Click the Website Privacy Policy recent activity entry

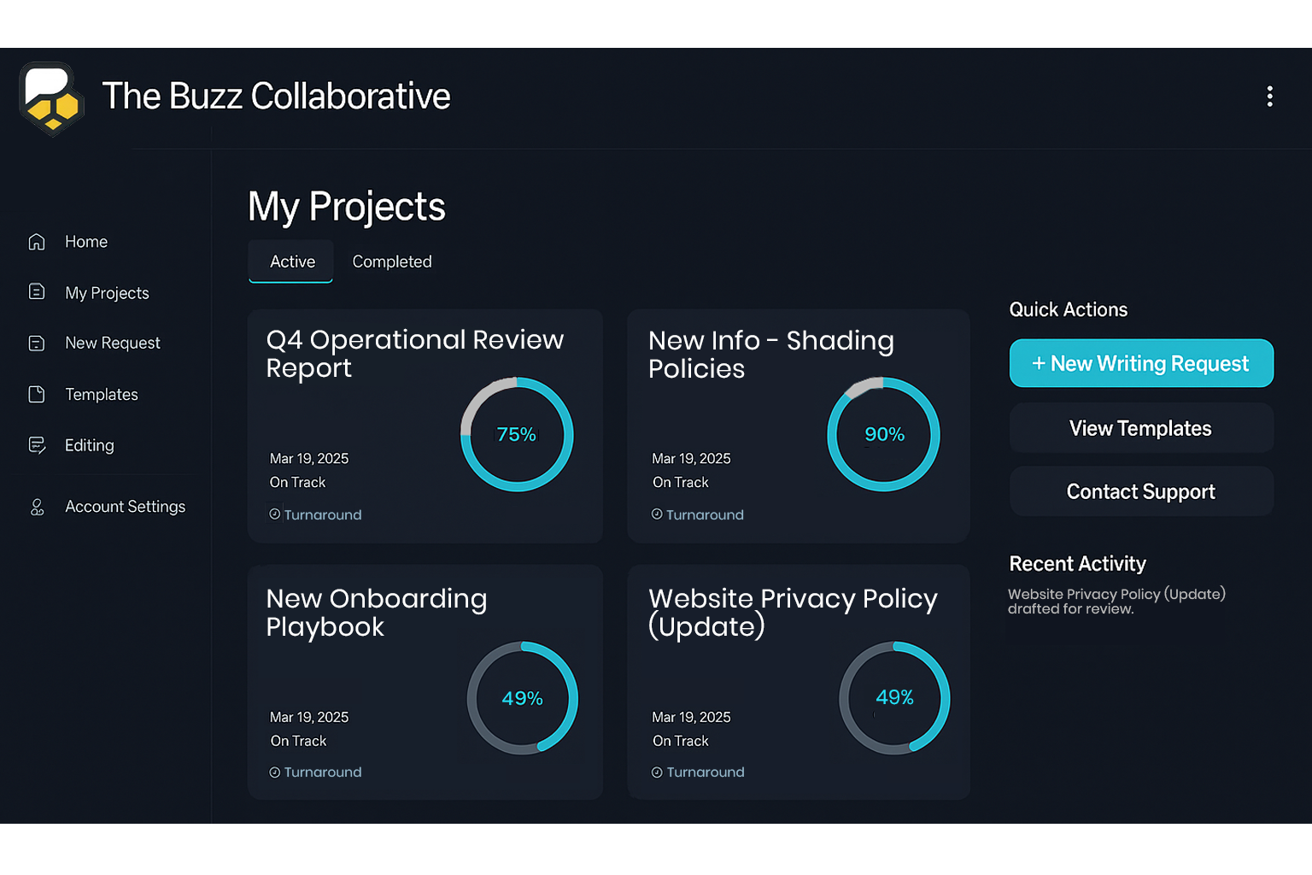click(x=1116, y=601)
